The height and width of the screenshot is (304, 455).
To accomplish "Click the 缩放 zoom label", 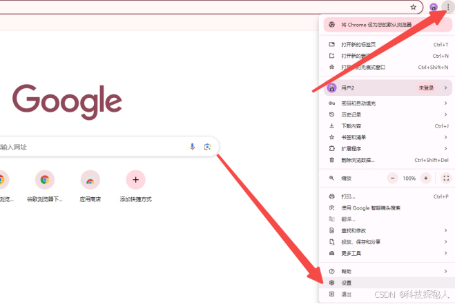I will (346, 179).
